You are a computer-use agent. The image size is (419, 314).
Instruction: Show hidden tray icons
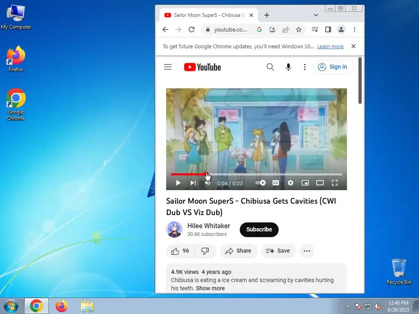(x=348, y=306)
